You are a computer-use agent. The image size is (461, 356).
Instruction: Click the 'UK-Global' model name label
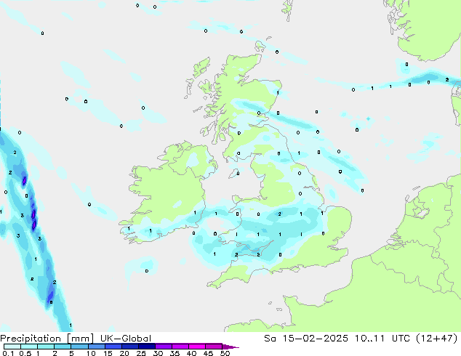pos(126,339)
